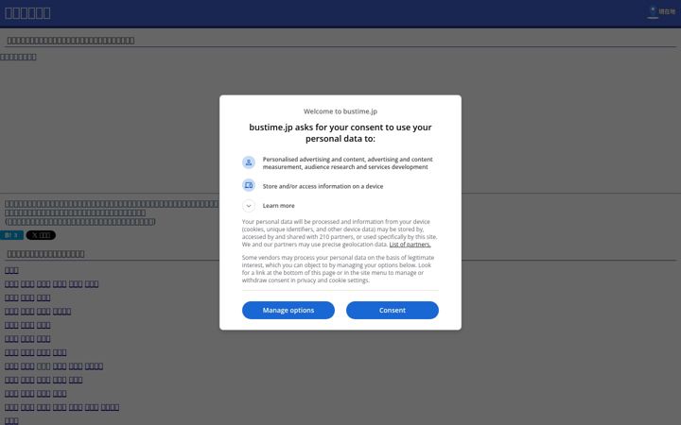Click the Consent button

click(x=393, y=310)
